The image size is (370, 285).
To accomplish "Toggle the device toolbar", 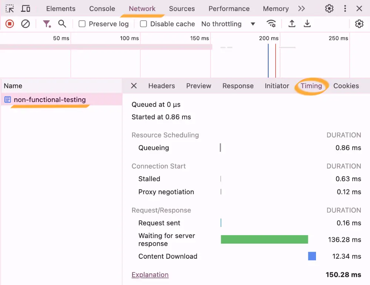I will (26, 8).
